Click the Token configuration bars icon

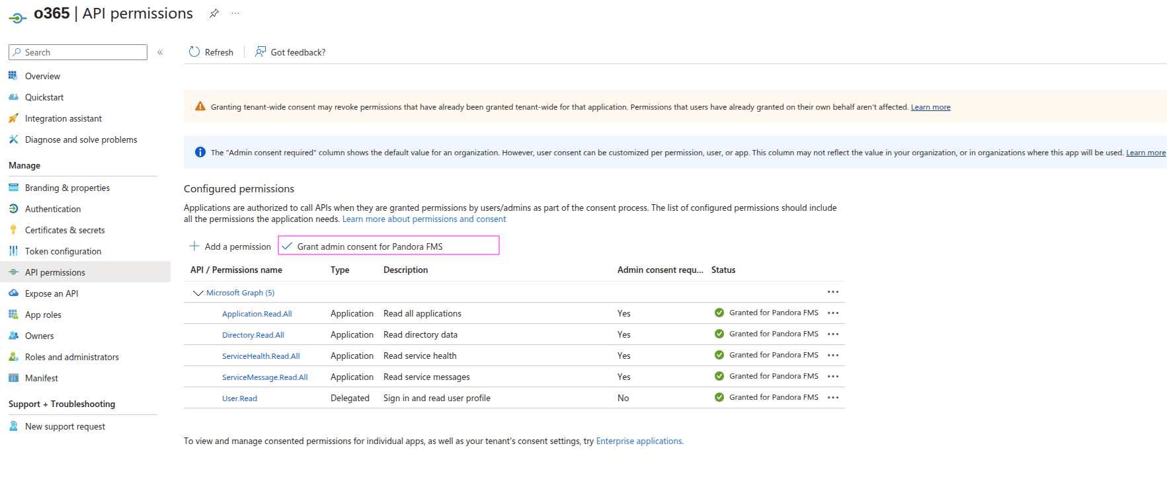click(13, 251)
